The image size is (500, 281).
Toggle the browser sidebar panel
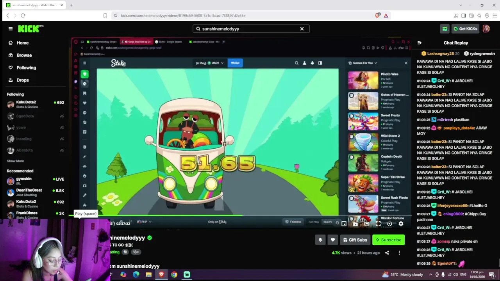pos(464,16)
